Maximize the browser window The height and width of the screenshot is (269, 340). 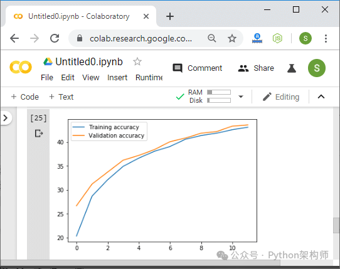click(x=296, y=9)
